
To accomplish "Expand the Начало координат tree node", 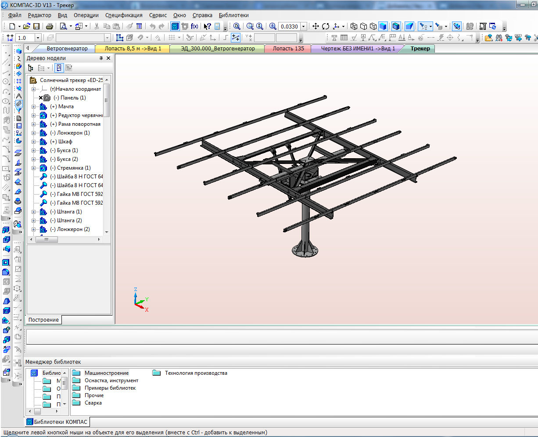I will click(x=34, y=89).
